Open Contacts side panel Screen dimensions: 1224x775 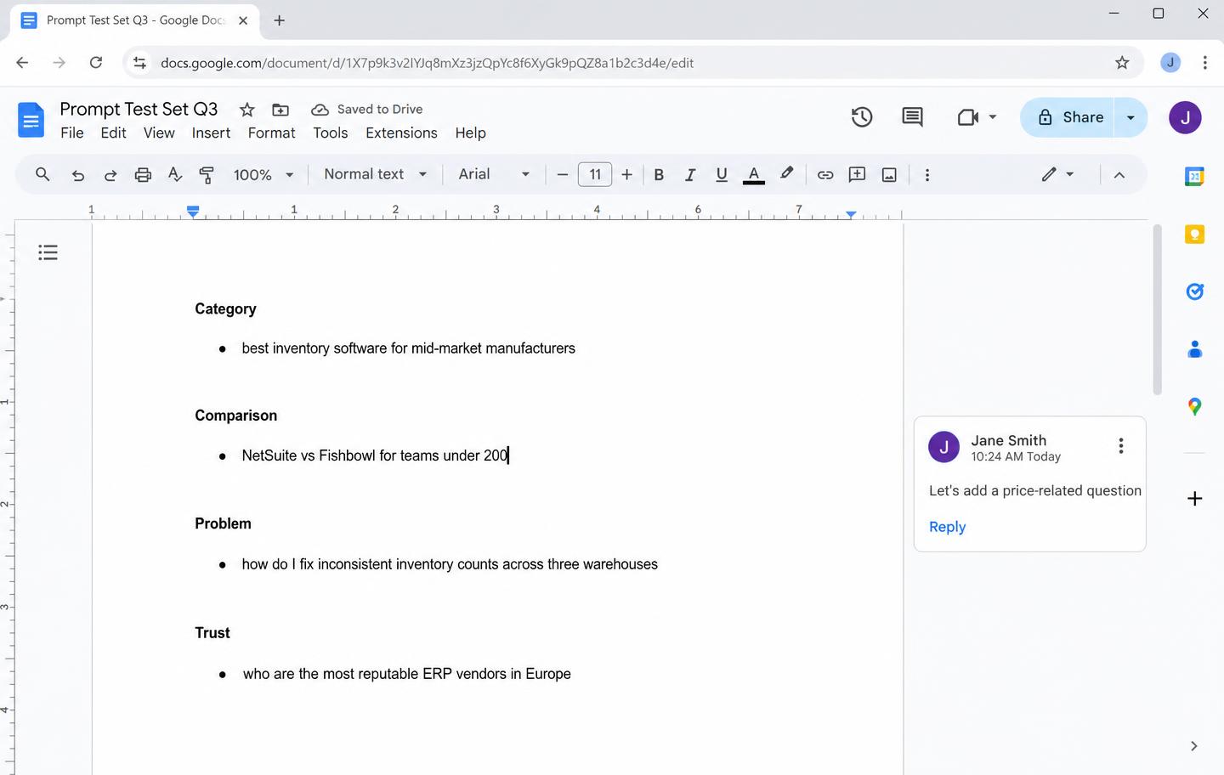tap(1194, 348)
